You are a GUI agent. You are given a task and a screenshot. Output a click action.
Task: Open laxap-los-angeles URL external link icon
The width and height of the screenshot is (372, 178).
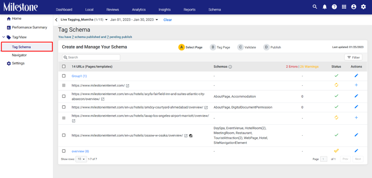tap(74, 121)
